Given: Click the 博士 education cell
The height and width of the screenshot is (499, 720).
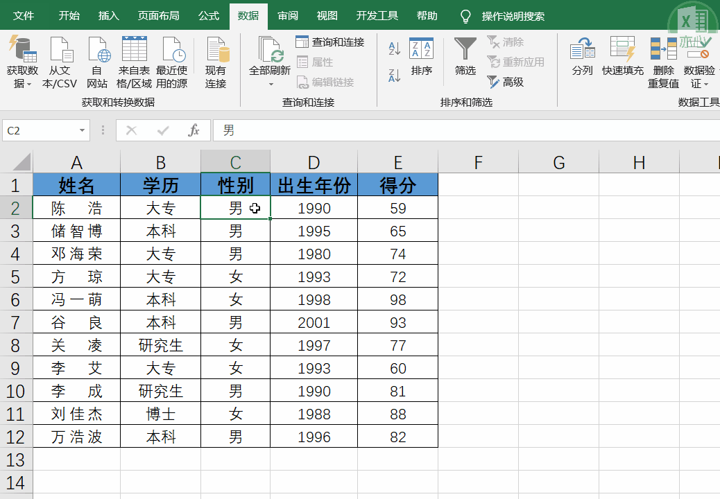Looking at the screenshot, I should [161, 414].
